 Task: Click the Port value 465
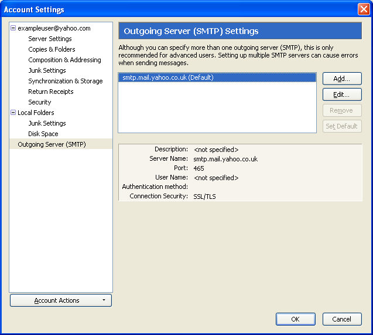[x=199, y=168]
